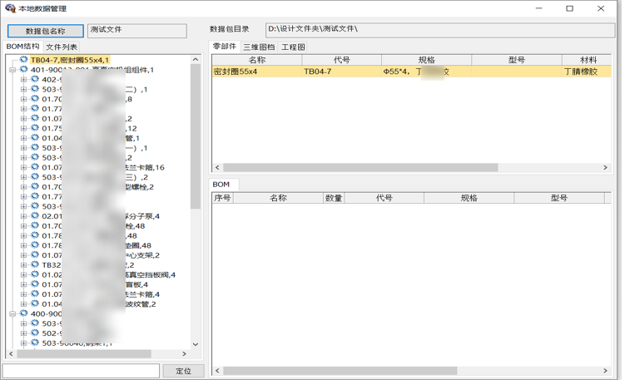625x380 pixels.
Task: Click the gear icon of item ending 中心支架,2
Action: 35,255
